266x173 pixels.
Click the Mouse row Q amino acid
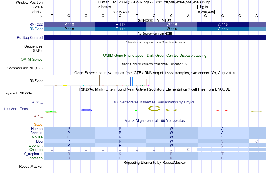(69, 137)
